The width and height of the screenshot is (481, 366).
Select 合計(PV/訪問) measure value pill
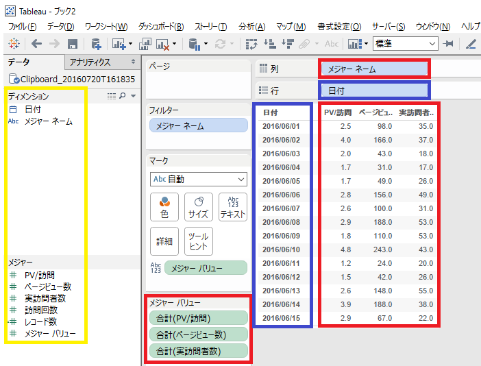pos(199,318)
